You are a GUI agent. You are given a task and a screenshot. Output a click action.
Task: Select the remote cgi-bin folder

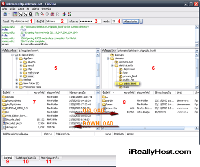click(x=109, y=101)
